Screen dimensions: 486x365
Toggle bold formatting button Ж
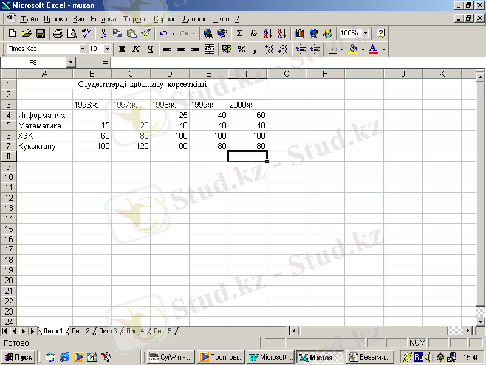[122, 49]
